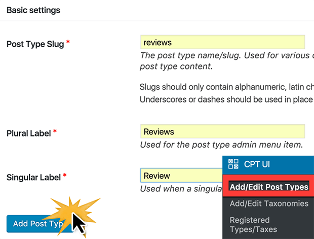
Task: Focus the Post Type Slug field
Action: click(x=222, y=42)
